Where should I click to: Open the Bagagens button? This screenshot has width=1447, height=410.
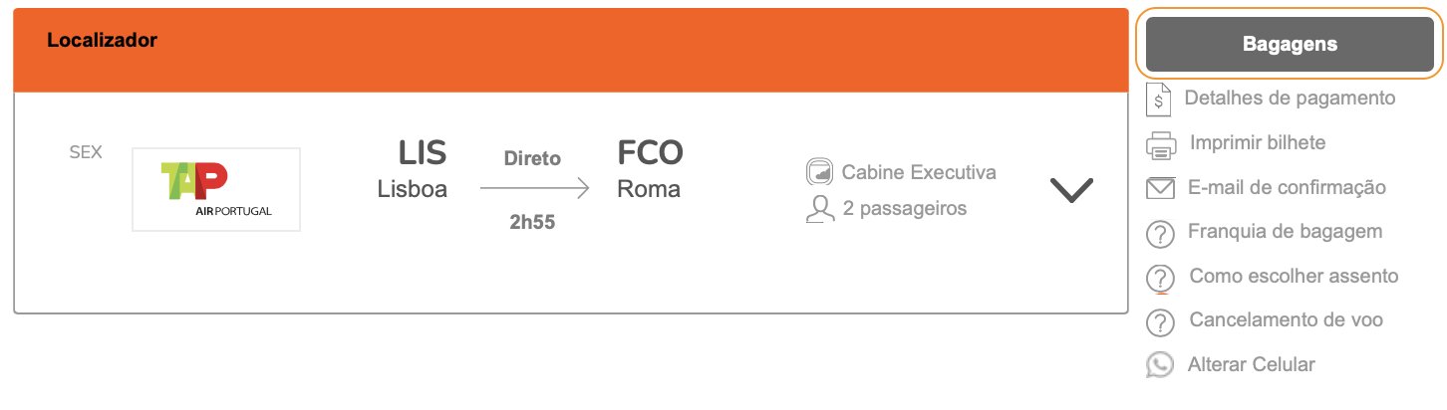[1290, 45]
